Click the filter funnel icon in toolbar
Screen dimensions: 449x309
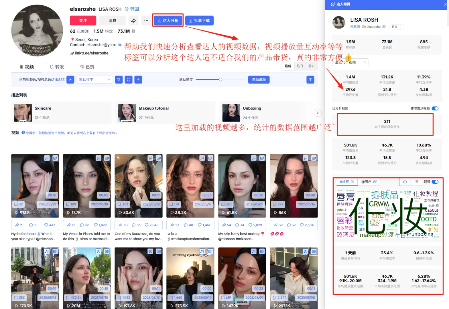click(119, 80)
